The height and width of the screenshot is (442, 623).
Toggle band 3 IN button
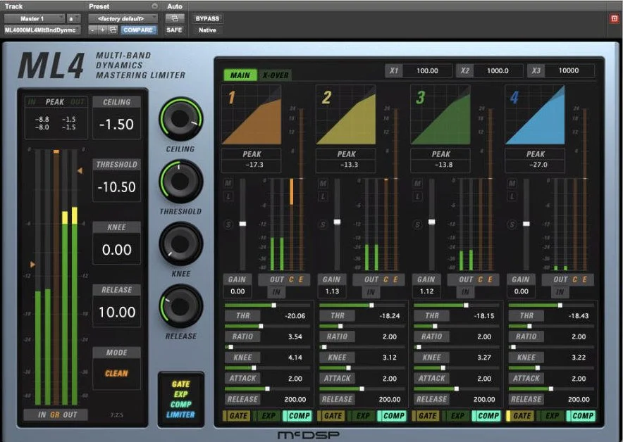point(466,292)
